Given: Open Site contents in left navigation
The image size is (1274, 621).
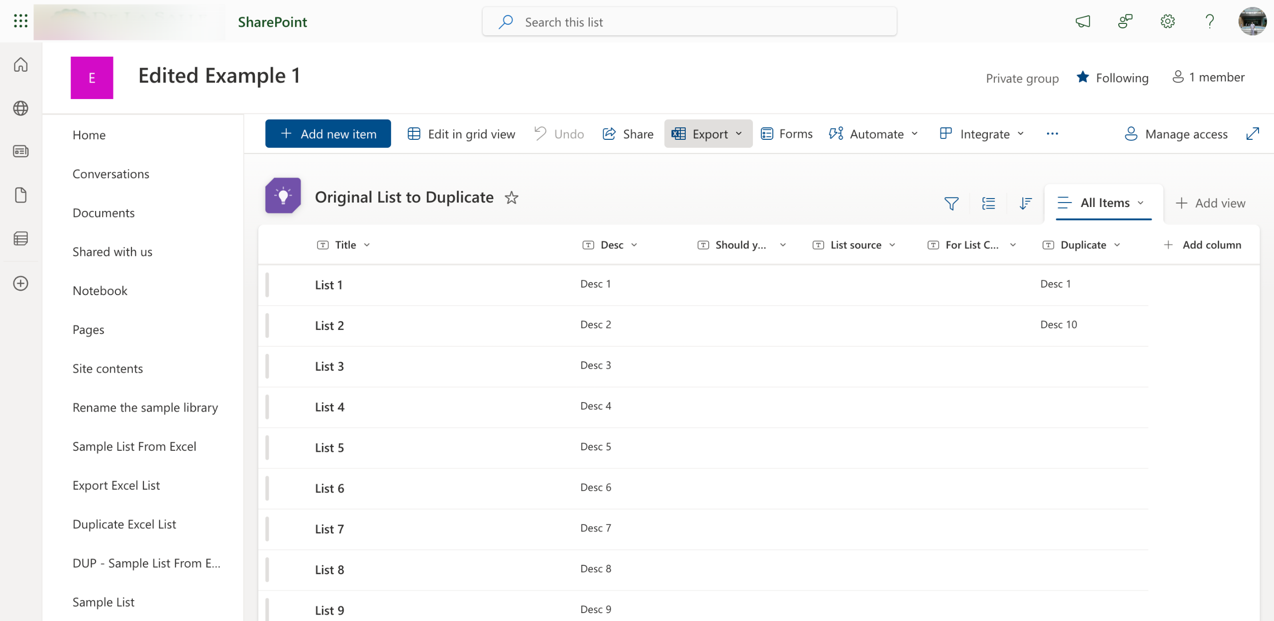Looking at the screenshot, I should point(107,369).
